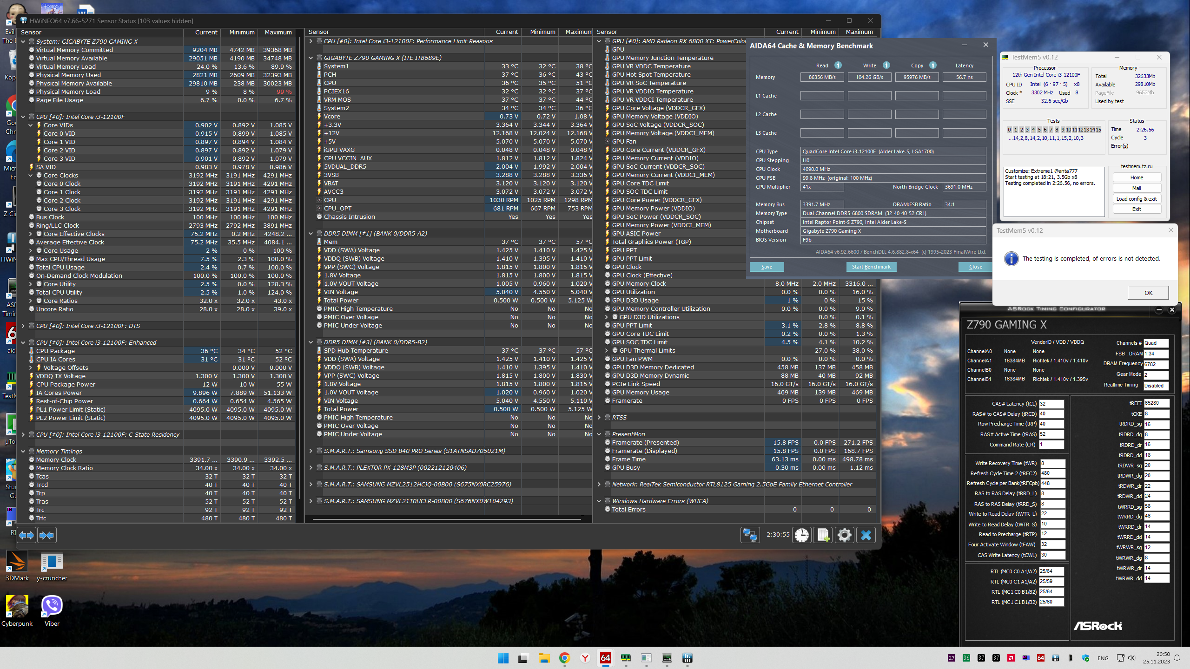Screen dimensions: 1190x669
Task: Click the CAS# Latency (tCL) value field
Action: (x=1051, y=404)
